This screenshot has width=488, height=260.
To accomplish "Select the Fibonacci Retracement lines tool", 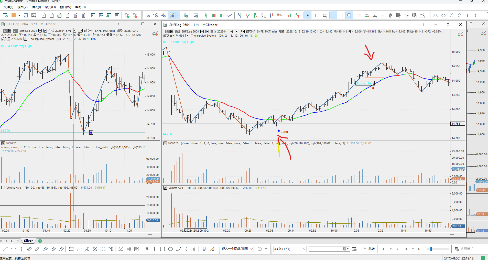I will click(71, 249).
